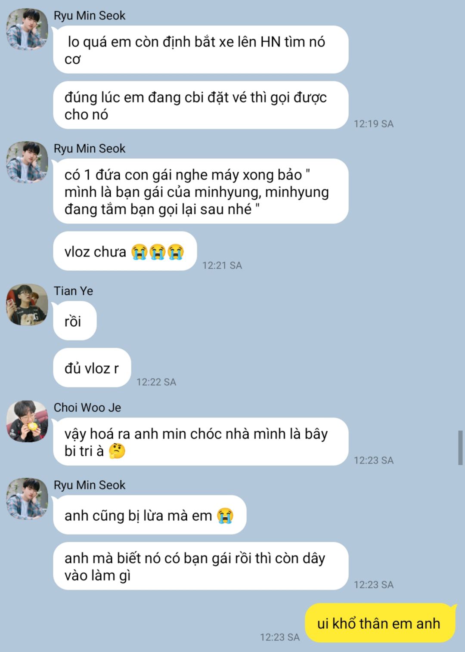Open Choi Woo Je's profile avatar
Viewport: 465px width, 652px height.
27,421
